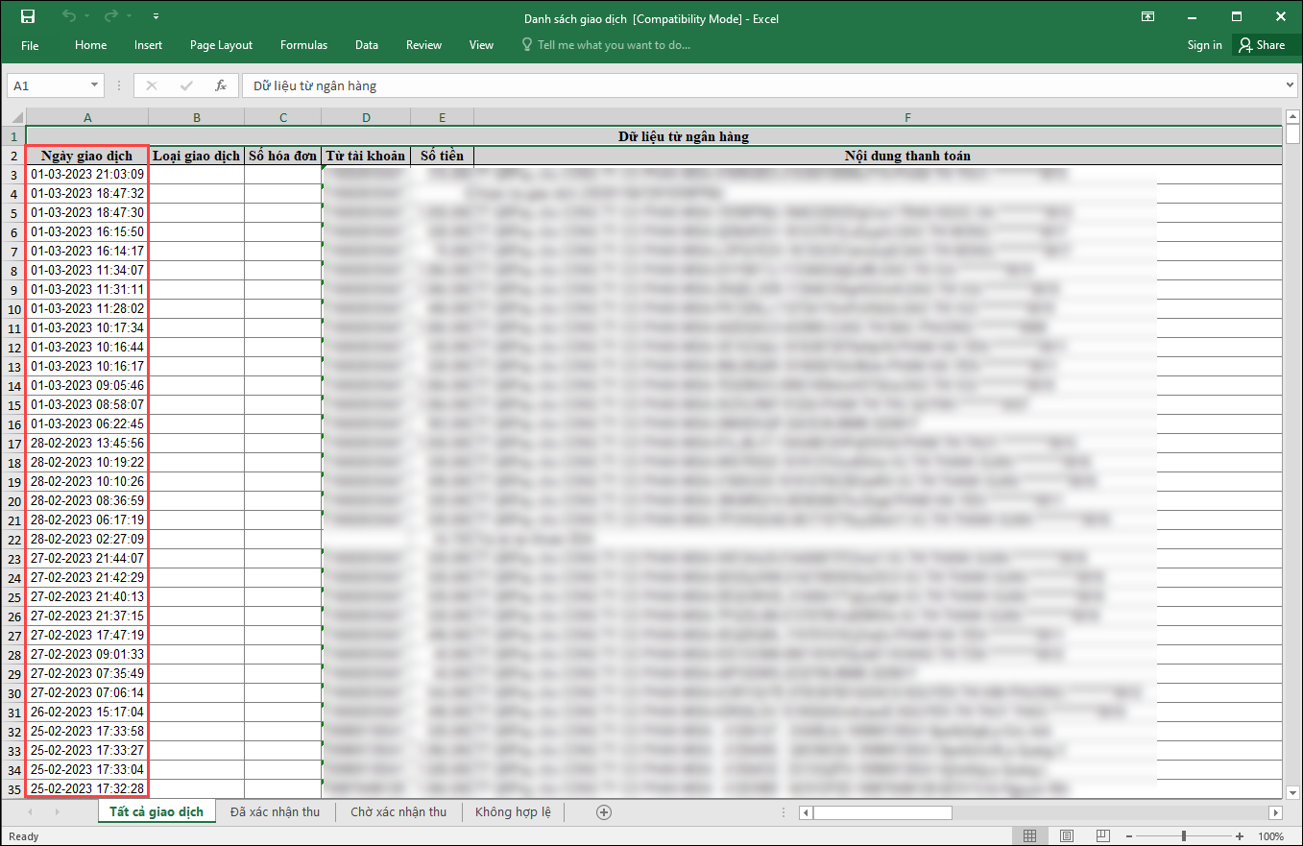
Task: Switch to the 'Chờ xác nhận thu' sheet
Action: (x=398, y=812)
